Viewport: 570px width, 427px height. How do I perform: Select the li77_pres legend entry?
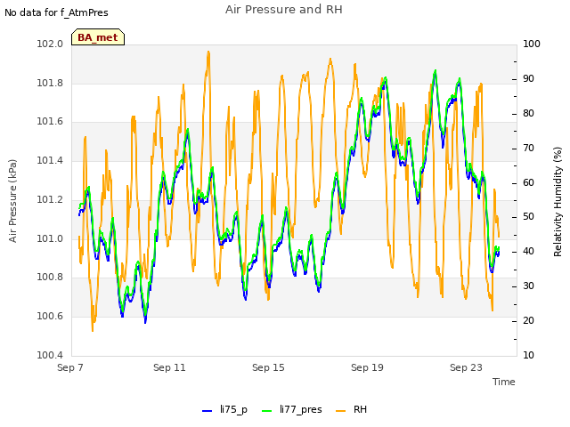(x=292, y=409)
